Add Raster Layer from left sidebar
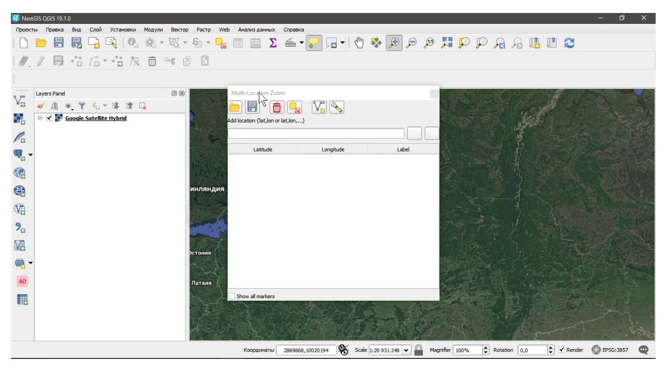Screen dimensions: 665x374 [x=20, y=118]
